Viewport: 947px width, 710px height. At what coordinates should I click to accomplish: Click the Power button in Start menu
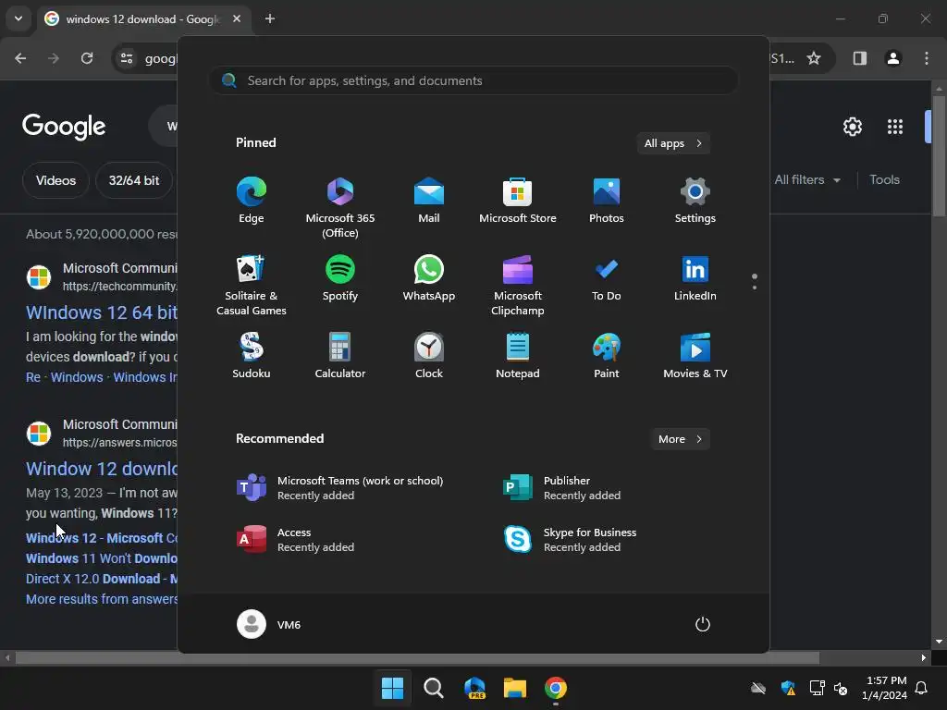click(703, 624)
